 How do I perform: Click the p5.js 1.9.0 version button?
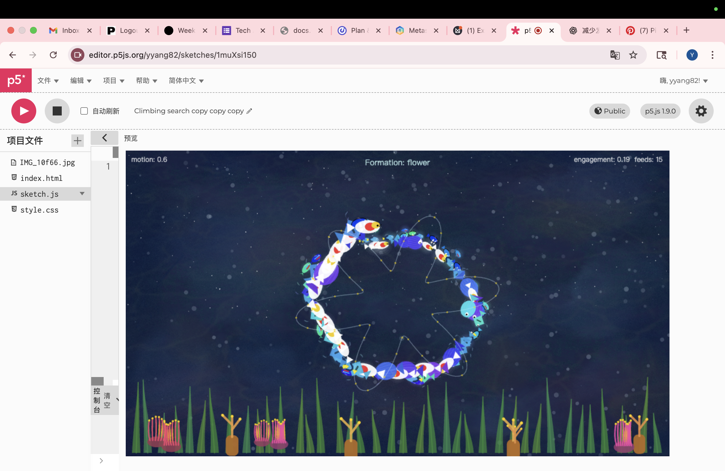660,111
